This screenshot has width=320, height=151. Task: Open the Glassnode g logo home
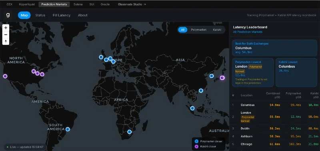click(x=8, y=15)
